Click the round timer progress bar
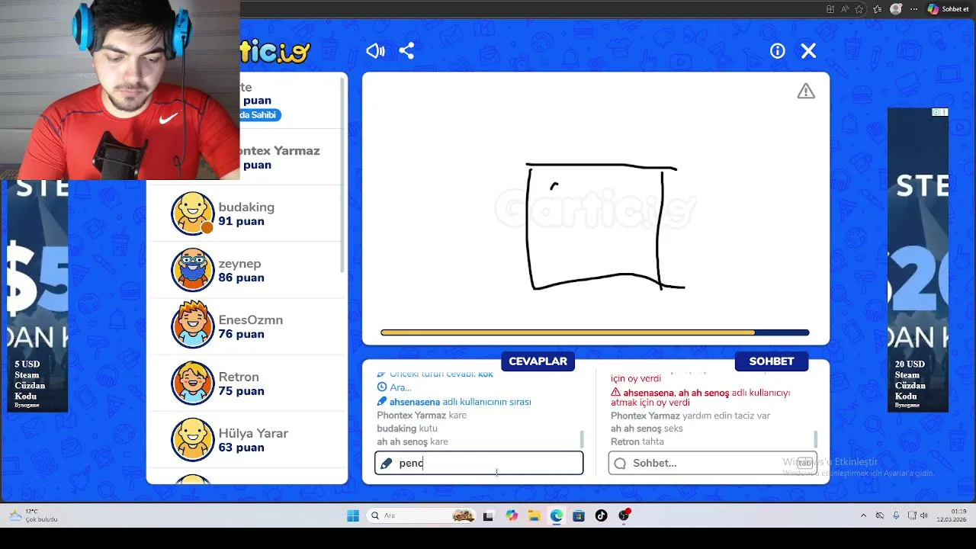 [x=595, y=332]
